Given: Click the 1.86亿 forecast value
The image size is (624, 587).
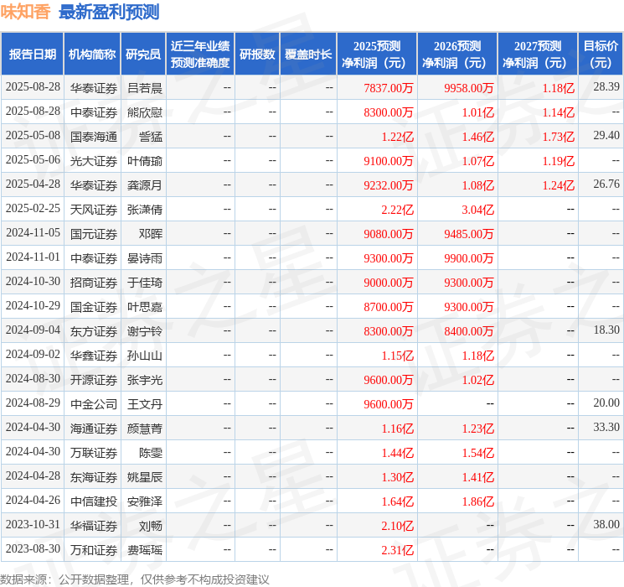Looking at the screenshot, I should 477,501.
